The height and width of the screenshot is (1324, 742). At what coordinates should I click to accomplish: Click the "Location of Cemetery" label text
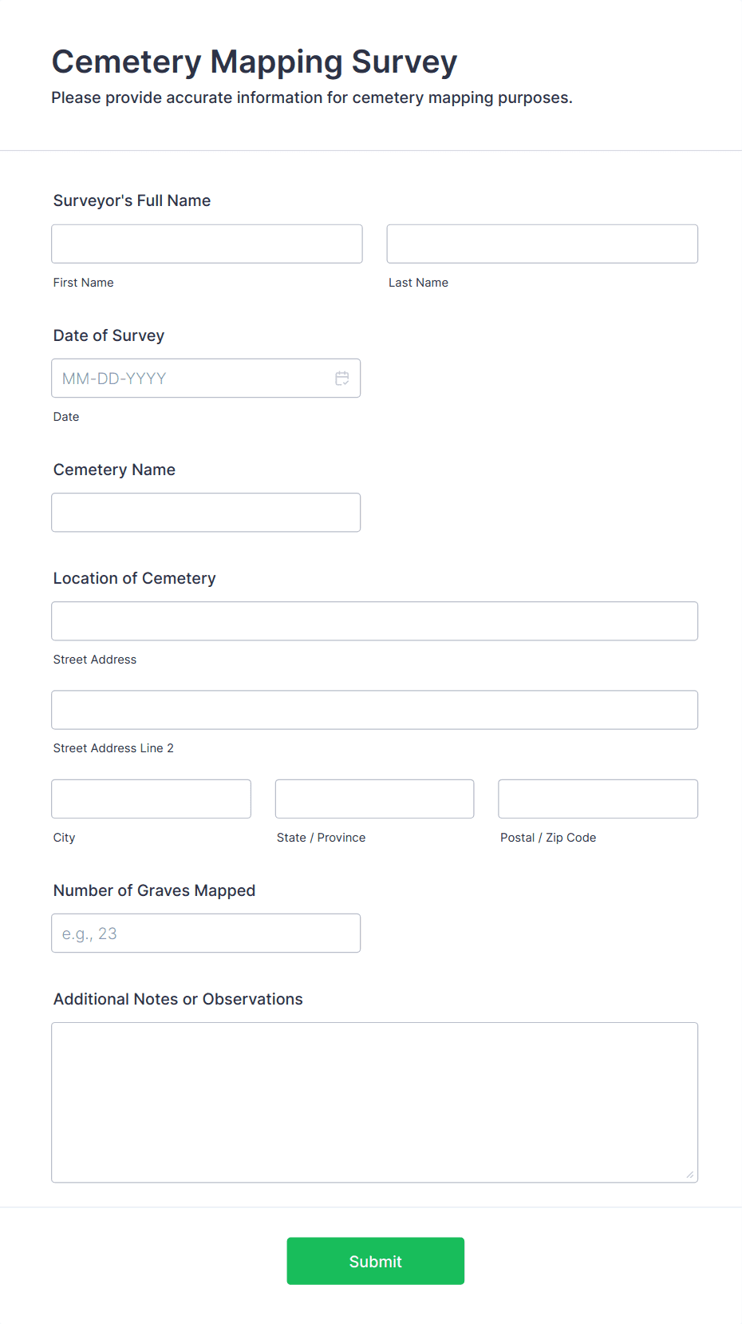click(x=134, y=578)
